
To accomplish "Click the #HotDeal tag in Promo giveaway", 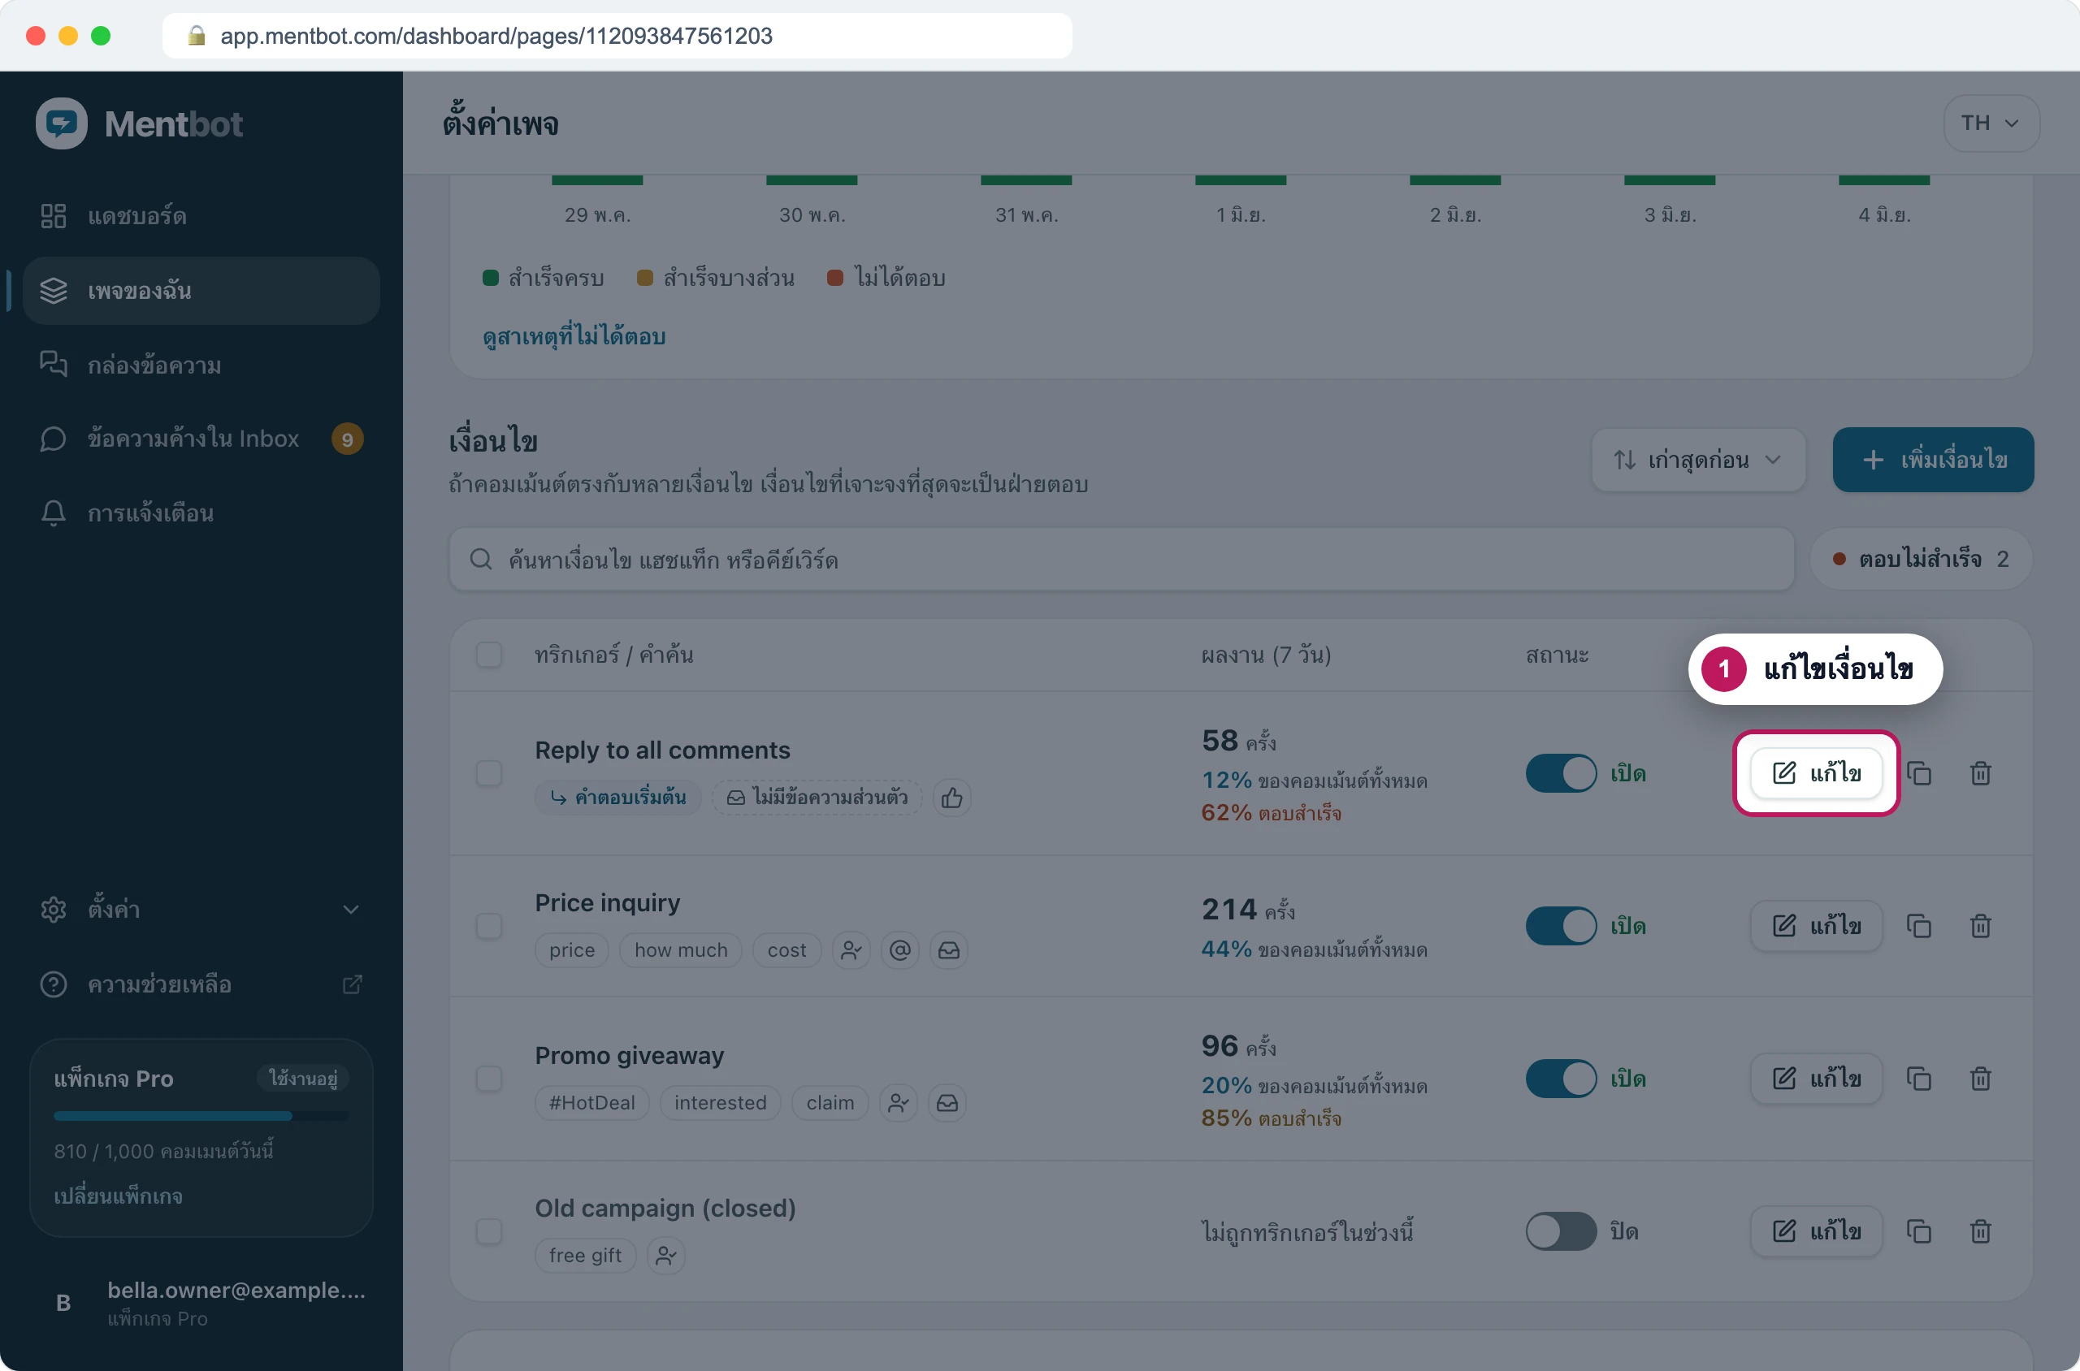I will tap(592, 1103).
